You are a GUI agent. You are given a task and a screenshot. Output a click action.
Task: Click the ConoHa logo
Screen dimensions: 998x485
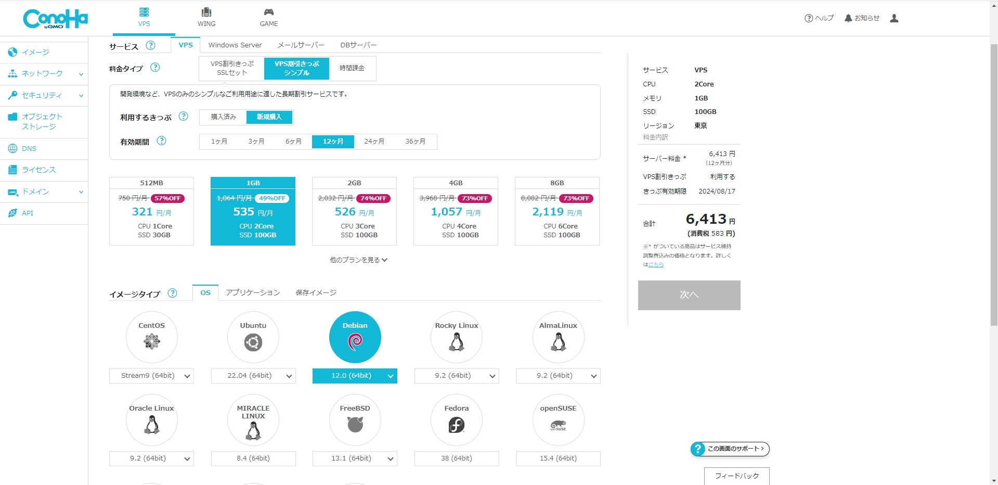pos(55,19)
